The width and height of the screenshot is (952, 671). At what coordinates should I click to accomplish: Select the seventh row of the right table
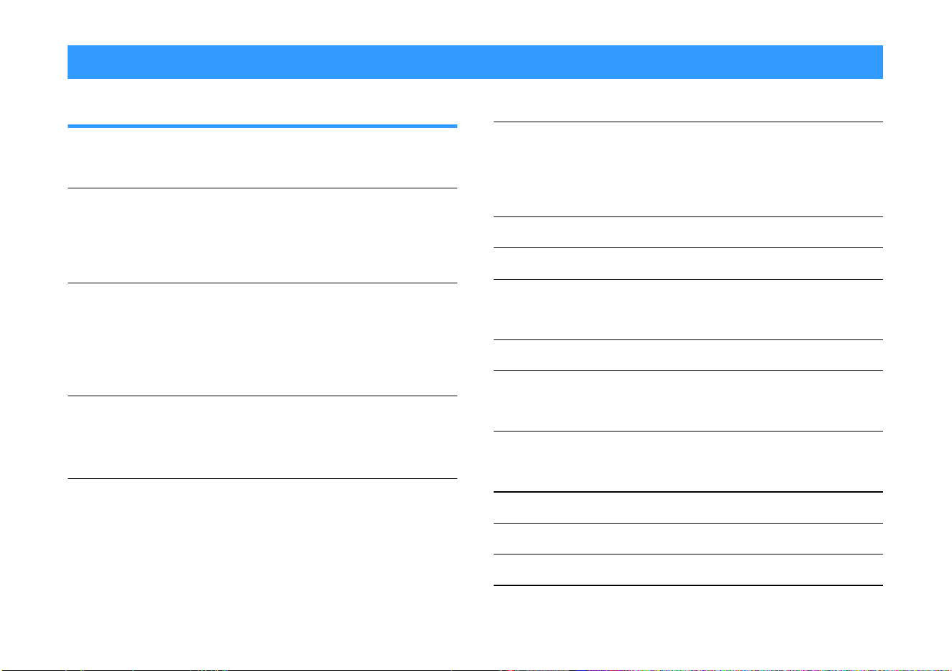688,461
